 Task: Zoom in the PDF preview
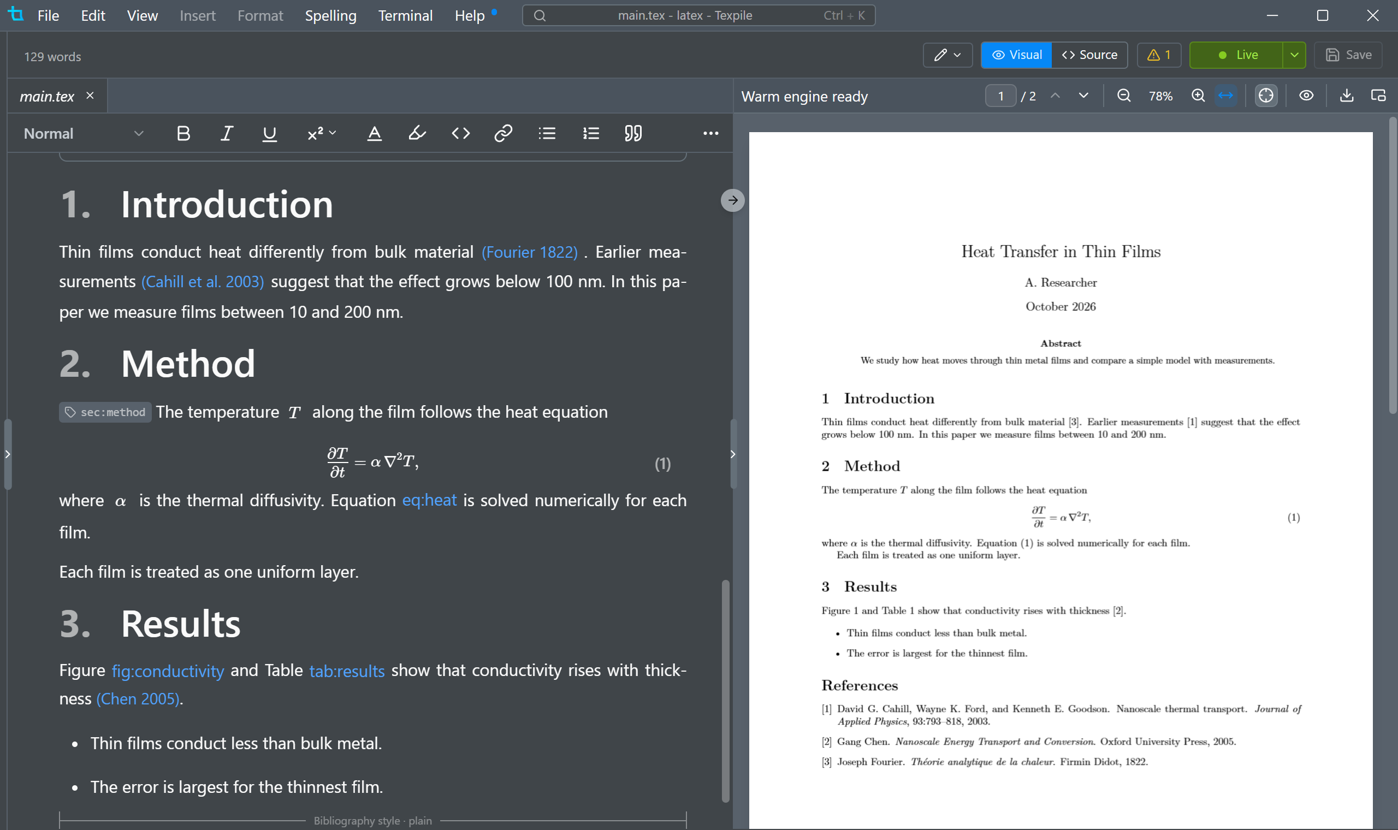click(x=1198, y=96)
